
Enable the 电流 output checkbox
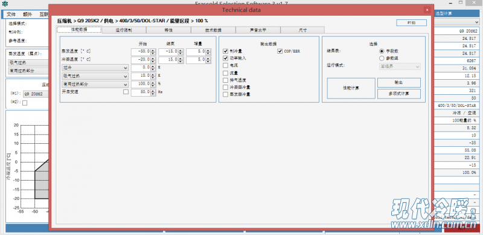225,65
